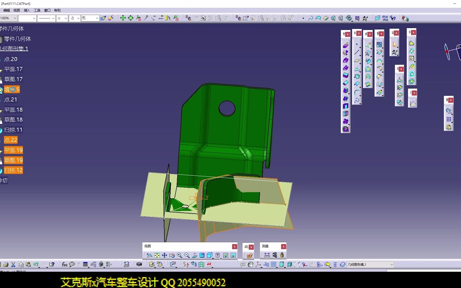Click the plane tool in wireframe toolbar

pyautogui.click(x=357, y=61)
